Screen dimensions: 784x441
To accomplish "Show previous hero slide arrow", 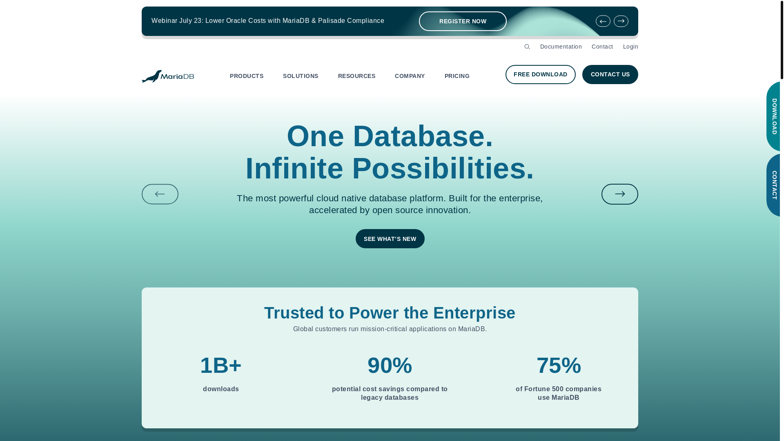I will (x=160, y=194).
